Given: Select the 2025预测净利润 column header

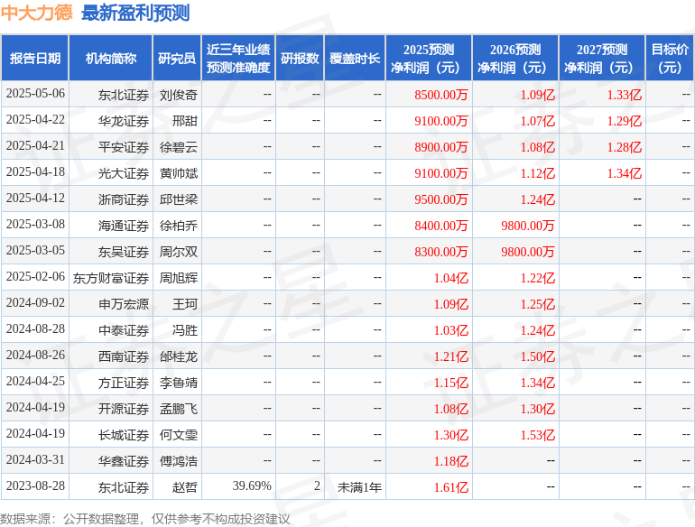Looking at the screenshot, I should (429, 58).
